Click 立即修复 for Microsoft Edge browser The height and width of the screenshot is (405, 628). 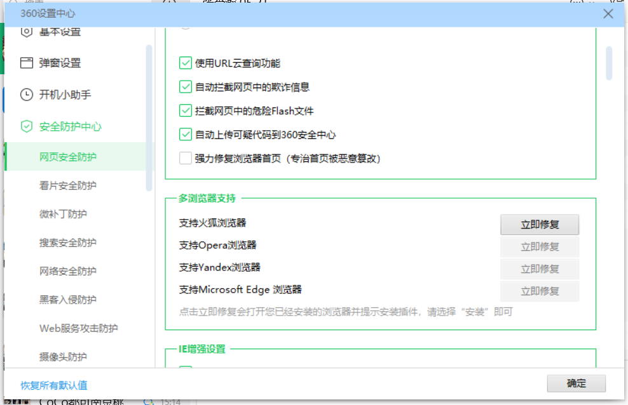[540, 291]
